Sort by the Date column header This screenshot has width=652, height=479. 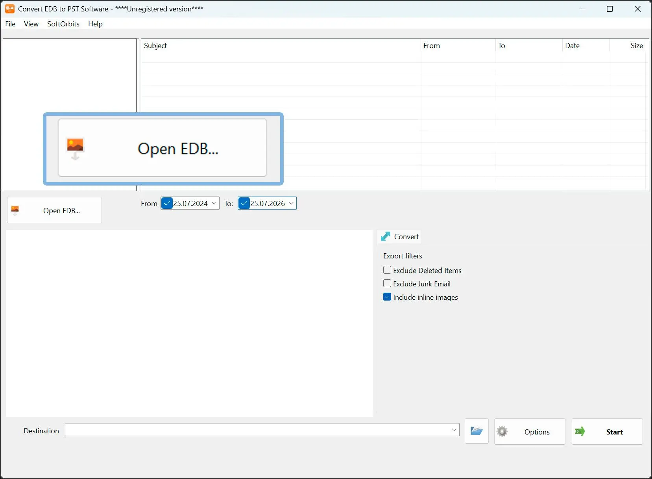click(x=586, y=46)
